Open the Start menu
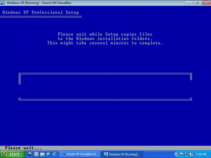The image size is (211, 158). click(12, 154)
